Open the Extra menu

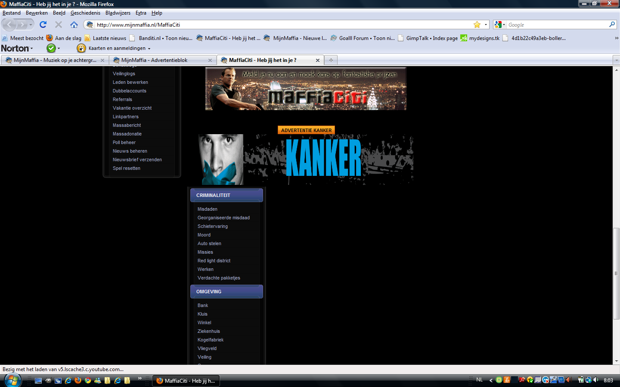(141, 13)
